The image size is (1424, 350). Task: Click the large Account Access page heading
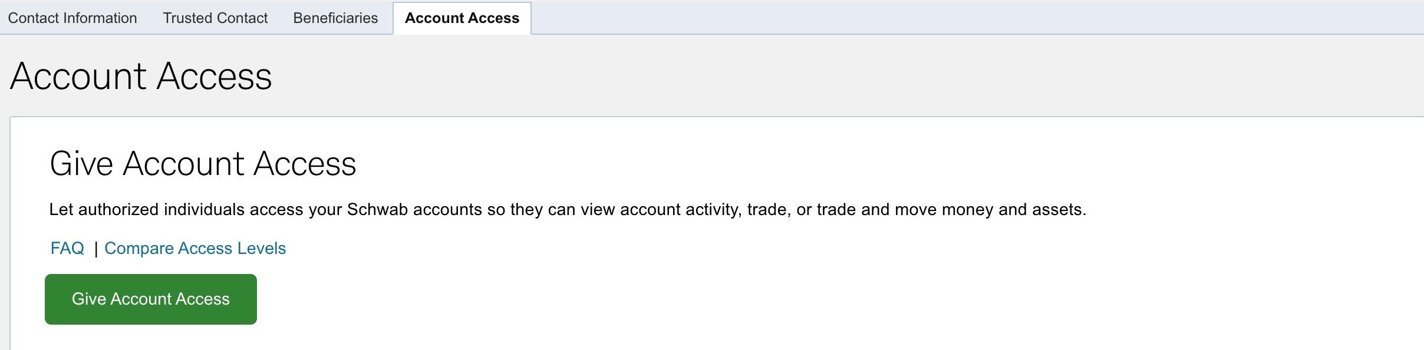pyautogui.click(x=141, y=77)
